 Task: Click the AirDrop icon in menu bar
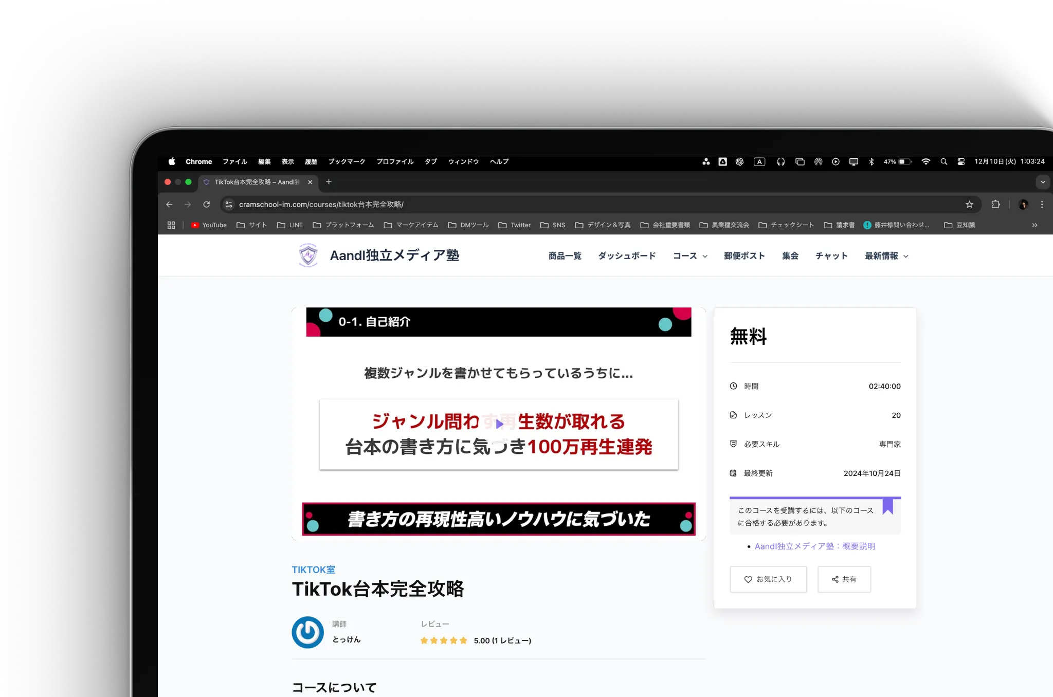[x=818, y=161]
